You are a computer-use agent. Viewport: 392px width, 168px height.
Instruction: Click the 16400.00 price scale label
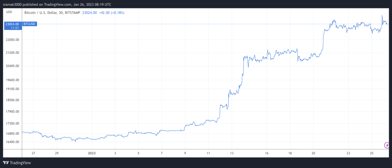point(12,142)
